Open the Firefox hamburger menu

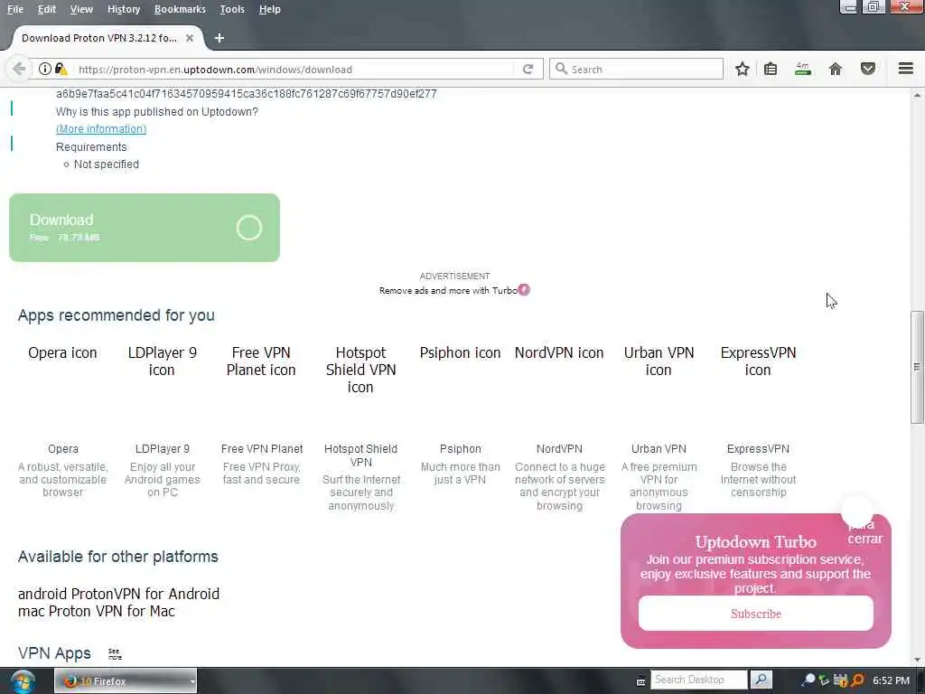[x=906, y=69]
